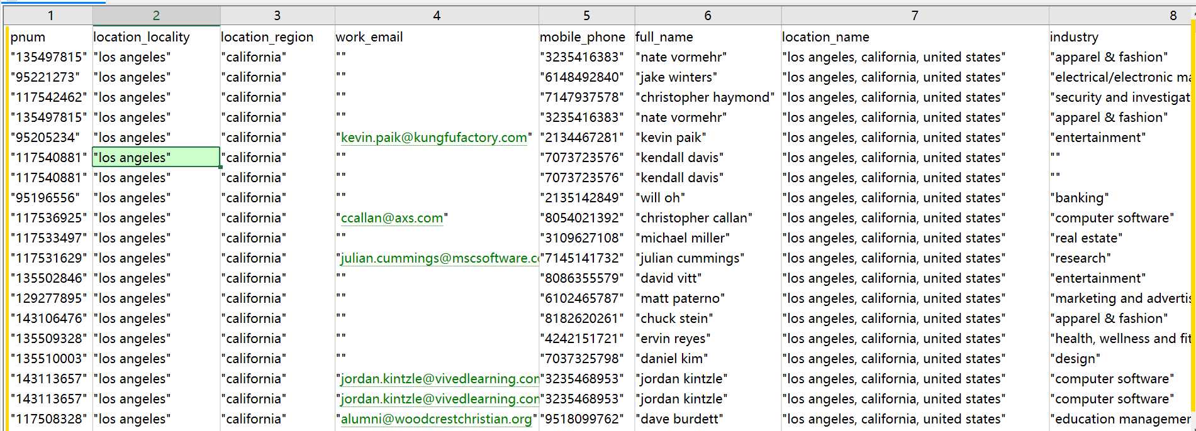Select the name cell "david vitt"
Screen dimensions: 1196x431
coord(708,278)
